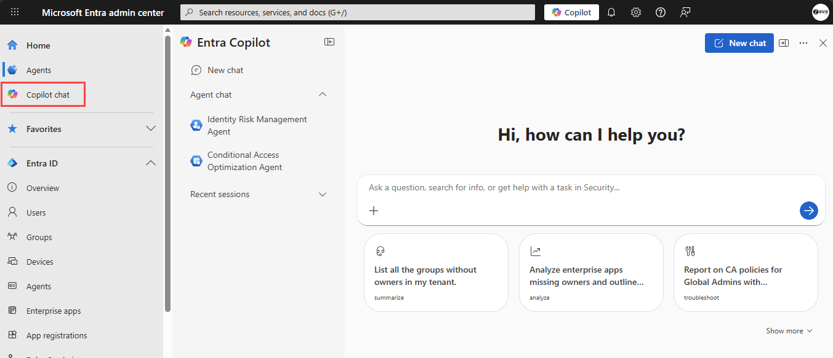Click the Agent chat heading text

[x=211, y=95]
